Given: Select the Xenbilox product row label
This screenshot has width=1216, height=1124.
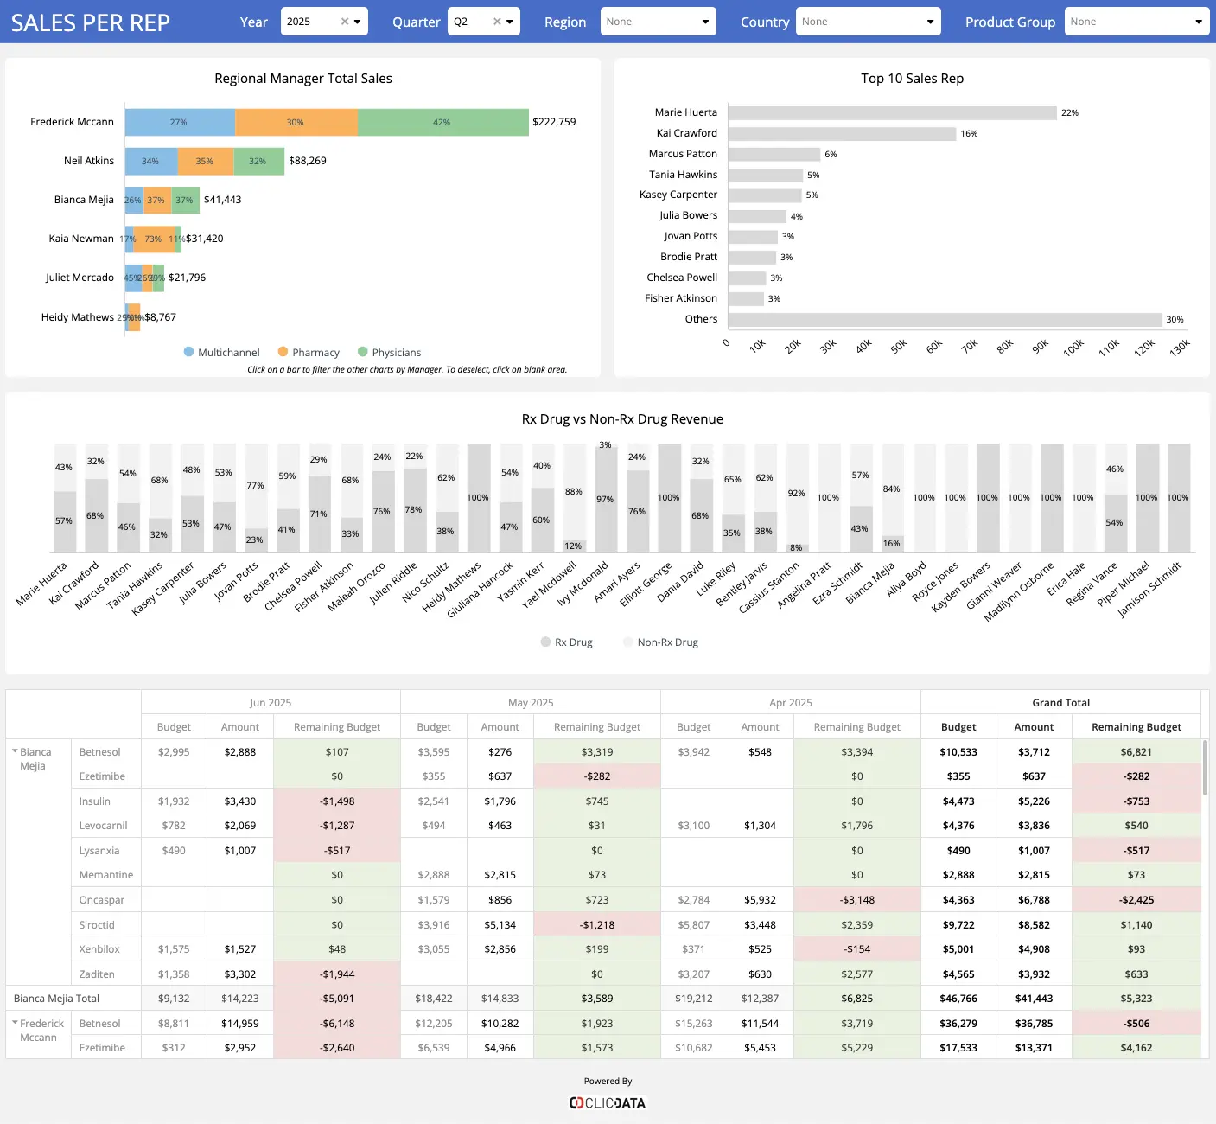Looking at the screenshot, I should 99,948.
